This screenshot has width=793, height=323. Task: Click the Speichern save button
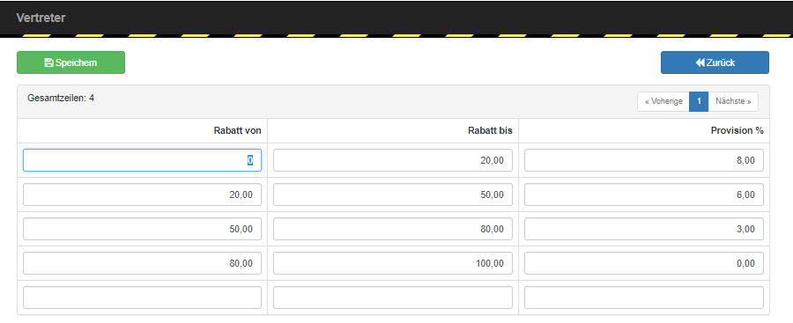tap(70, 62)
